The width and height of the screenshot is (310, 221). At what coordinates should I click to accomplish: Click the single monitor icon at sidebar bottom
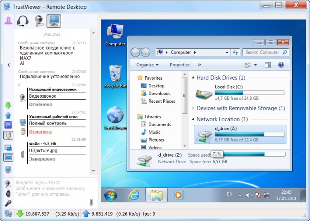(8, 169)
